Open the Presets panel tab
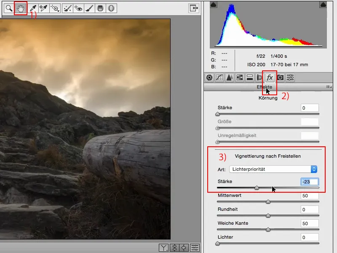 [x=290, y=78]
